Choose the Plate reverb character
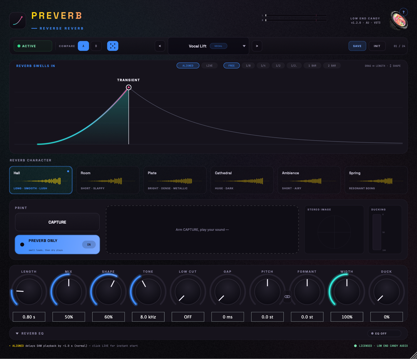Image resolution: width=417 pixels, height=359 pixels. pos(175,180)
